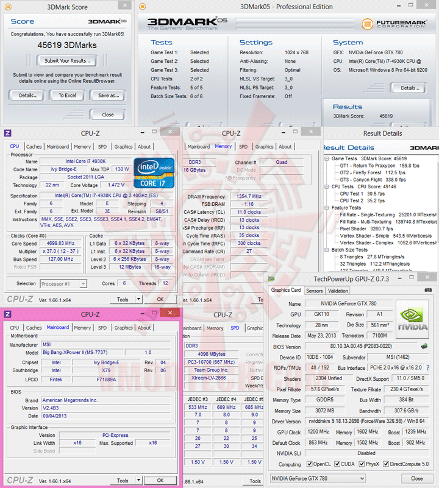The height and width of the screenshot is (488, 439).
Task: Open the Validation tab in GPU-Z
Action: pyautogui.click(x=338, y=291)
